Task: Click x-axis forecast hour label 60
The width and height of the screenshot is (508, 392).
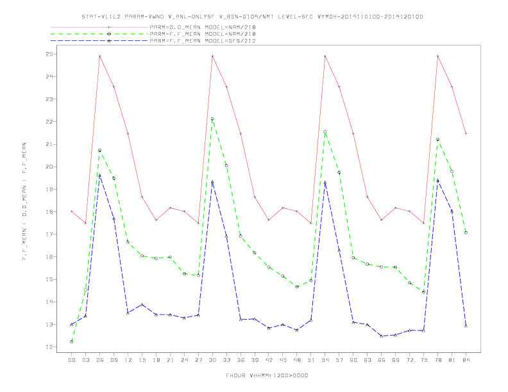Action: (353, 360)
